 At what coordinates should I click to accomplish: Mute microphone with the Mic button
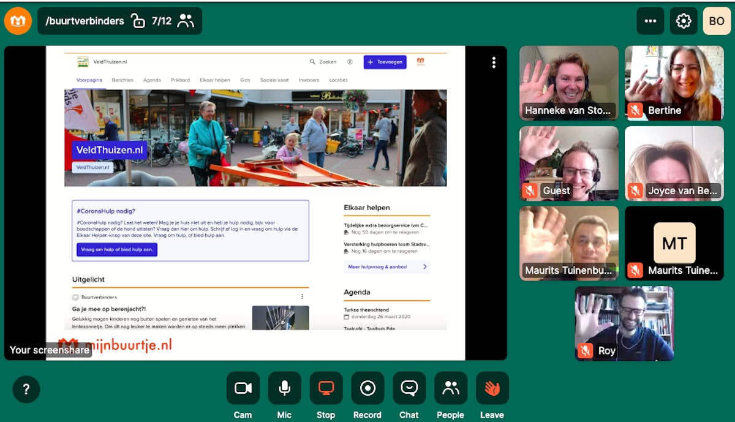coord(284,388)
